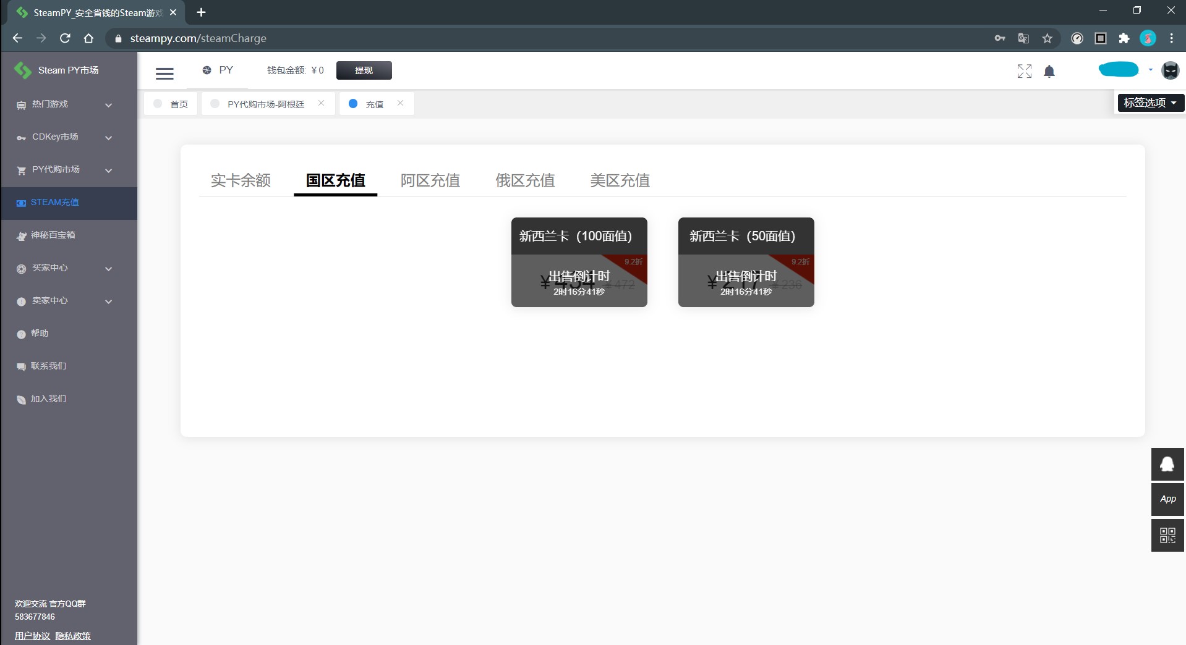
Task: Select the 国区充值 tab
Action: pos(336,180)
